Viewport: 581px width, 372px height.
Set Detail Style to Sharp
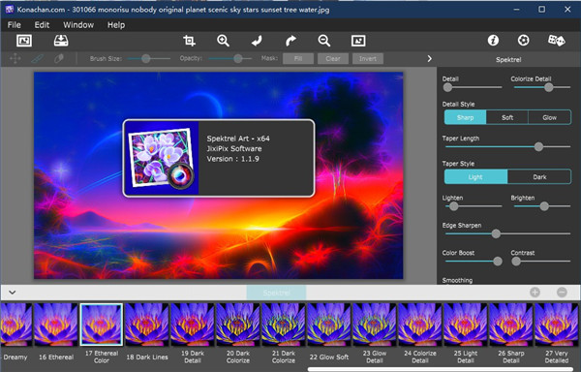(x=465, y=117)
